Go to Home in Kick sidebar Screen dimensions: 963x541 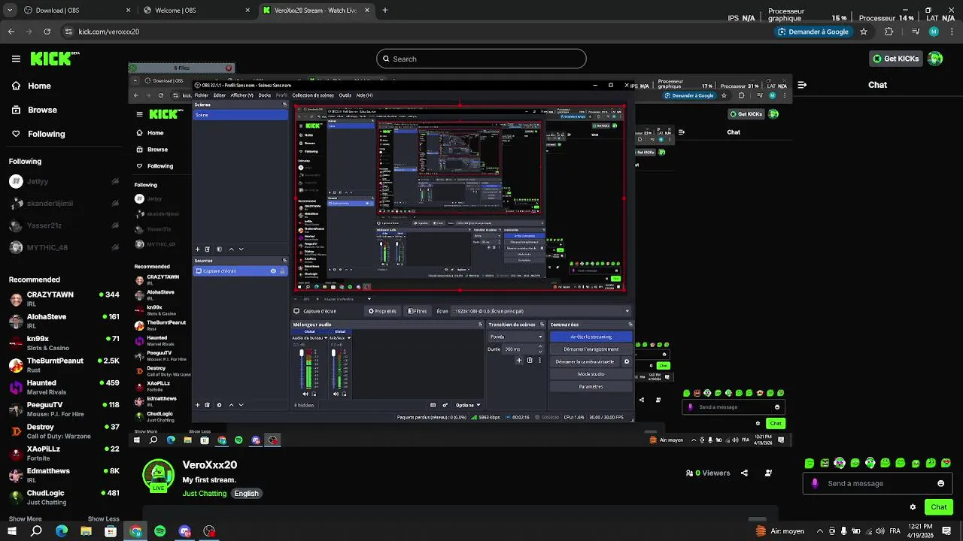31,86
